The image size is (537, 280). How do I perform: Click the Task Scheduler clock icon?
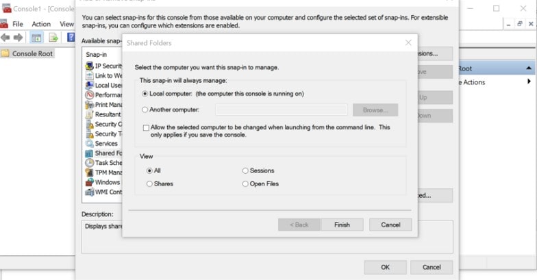89,163
